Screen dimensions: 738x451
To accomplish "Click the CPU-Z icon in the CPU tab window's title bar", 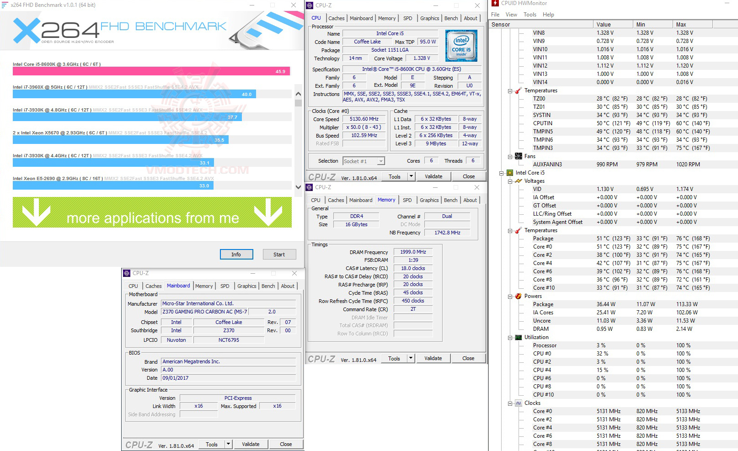I will point(310,5).
